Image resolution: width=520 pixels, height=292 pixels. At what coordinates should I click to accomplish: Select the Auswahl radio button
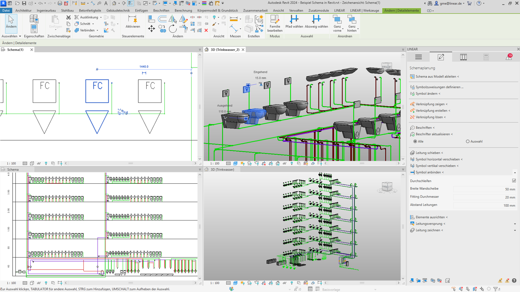coord(467,141)
